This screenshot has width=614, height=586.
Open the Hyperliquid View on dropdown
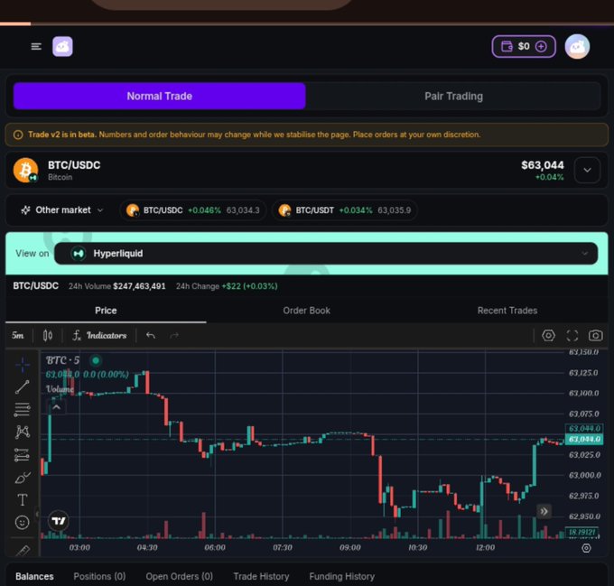tap(326, 253)
